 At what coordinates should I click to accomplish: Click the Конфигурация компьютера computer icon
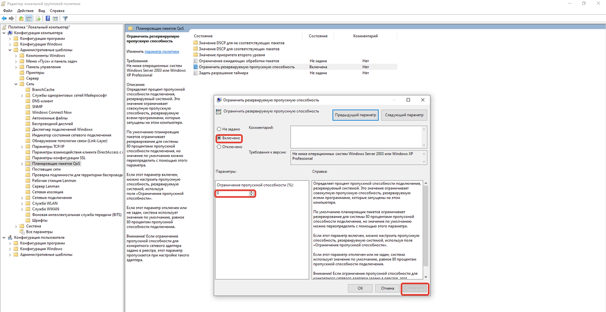(x=10, y=33)
